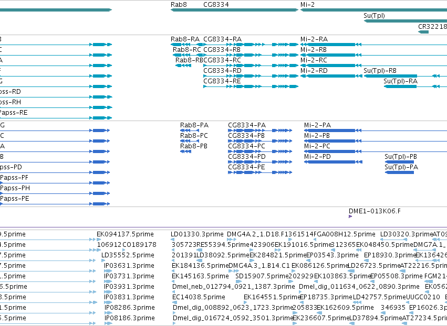Image resolution: width=447 pixels, height=326 pixels.
Task: Open EST label IP03931.3prime
Action: 129,287
